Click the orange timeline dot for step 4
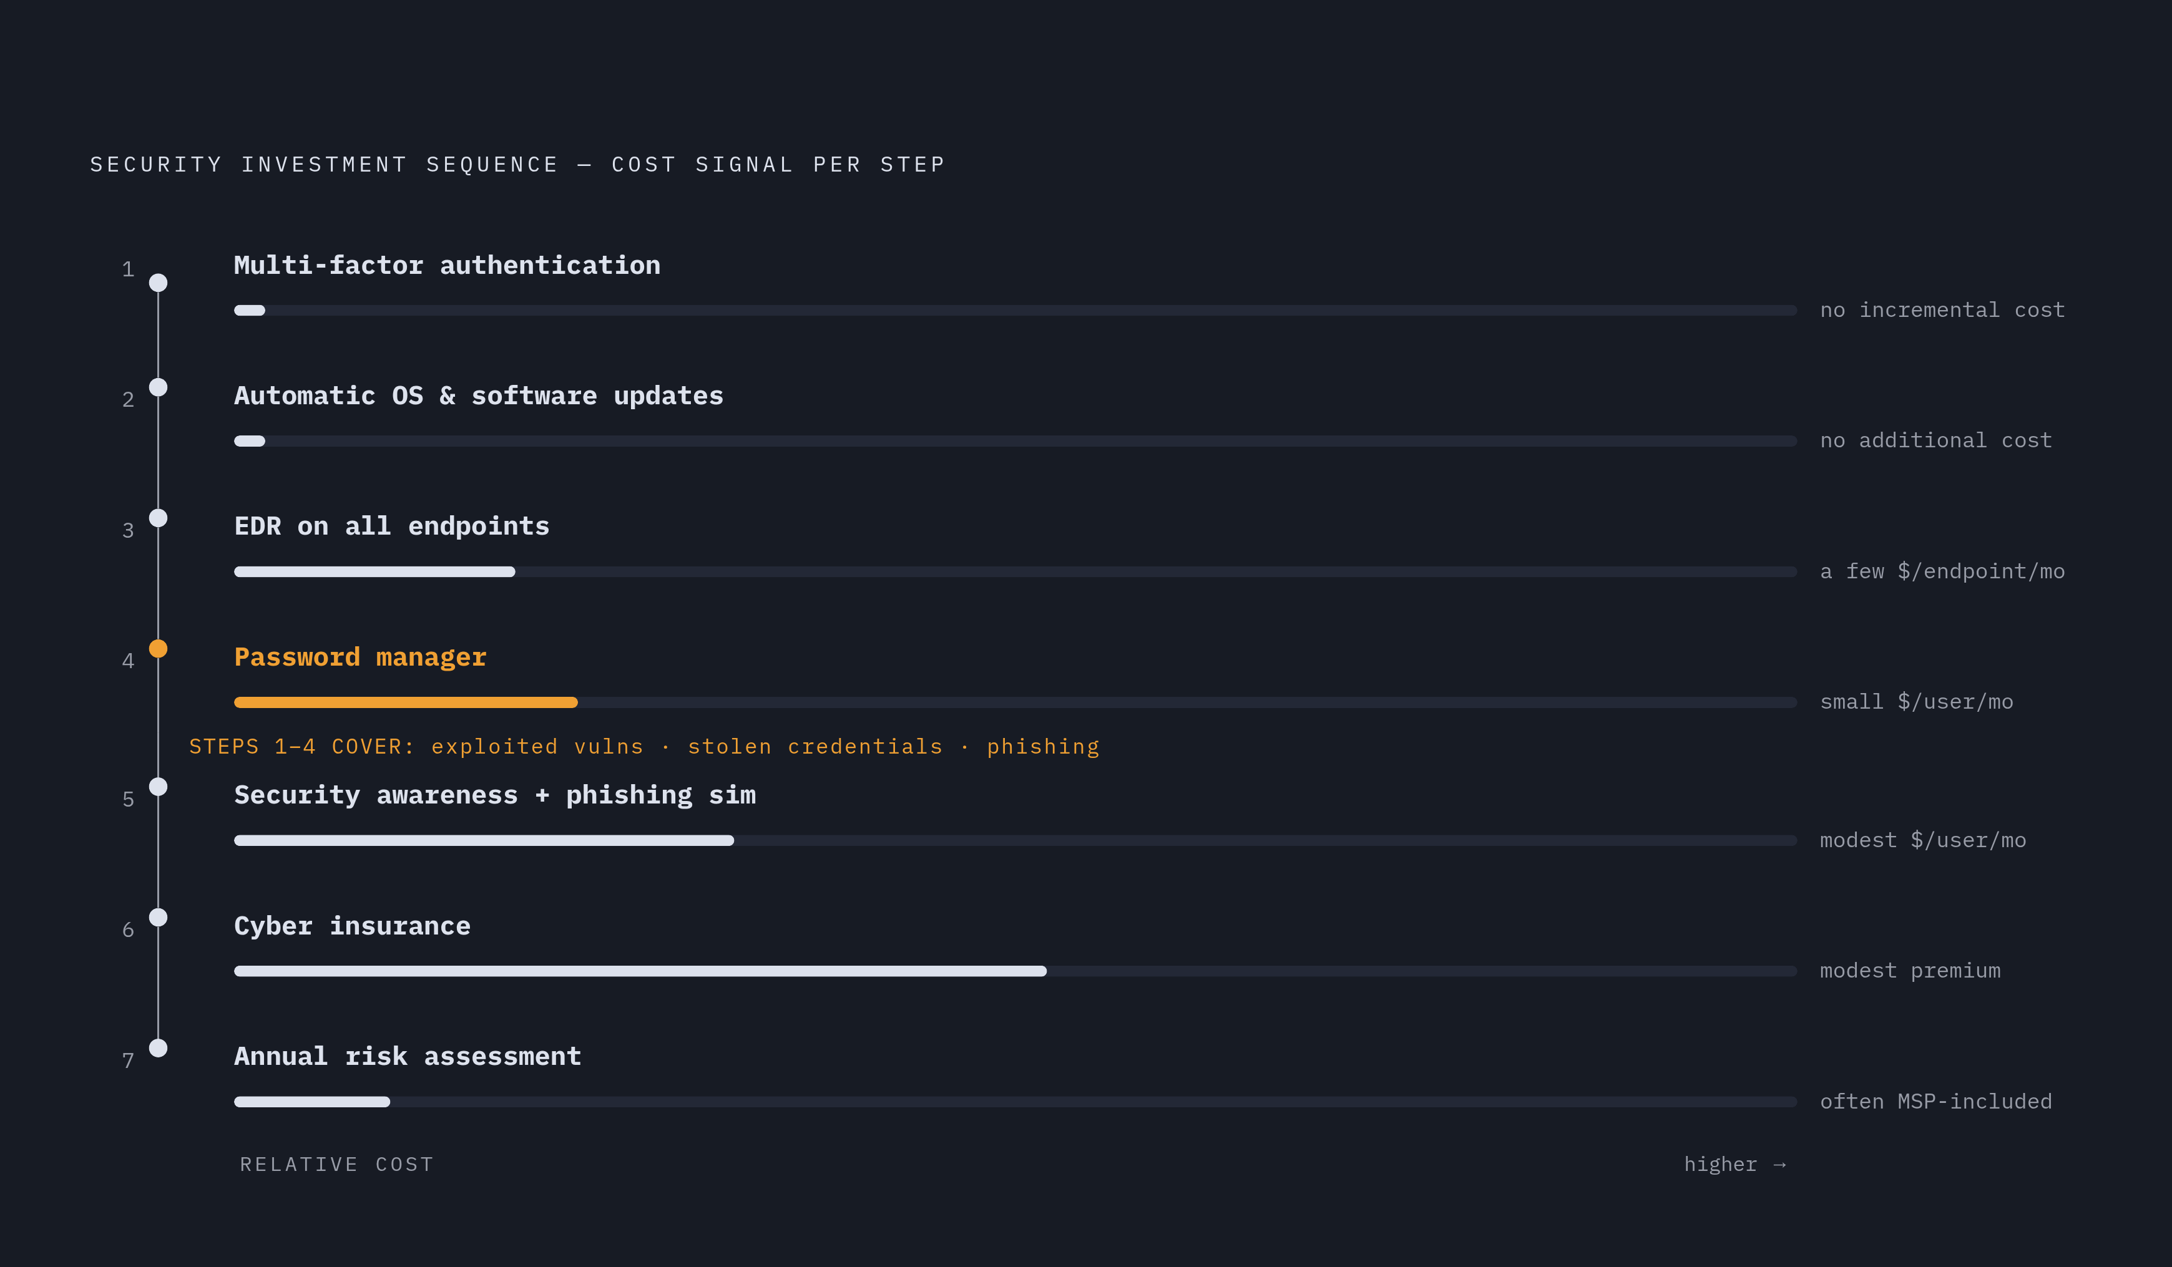Image resolution: width=2172 pixels, height=1267 pixels. coord(158,649)
